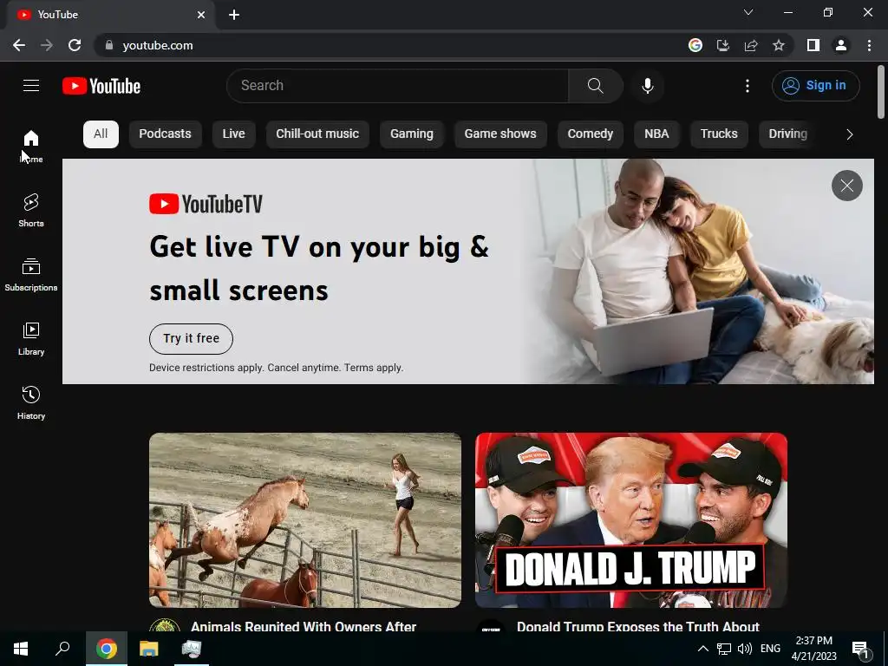Viewport: 888px width, 666px height.
Task: Select the All filter chip
Action: coord(101,134)
